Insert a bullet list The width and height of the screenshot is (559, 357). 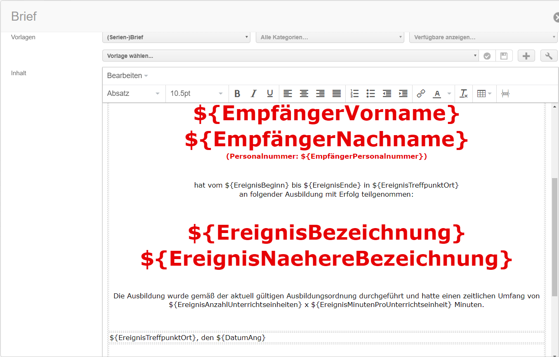coord(370,94)
